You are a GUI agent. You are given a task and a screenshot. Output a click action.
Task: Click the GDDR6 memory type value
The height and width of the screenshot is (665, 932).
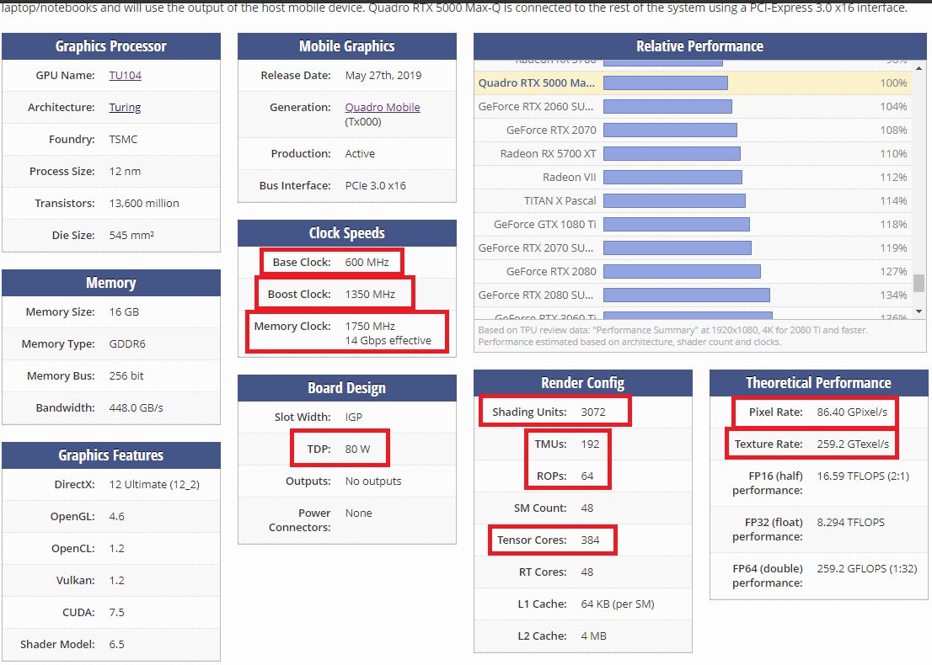point(127,344)
